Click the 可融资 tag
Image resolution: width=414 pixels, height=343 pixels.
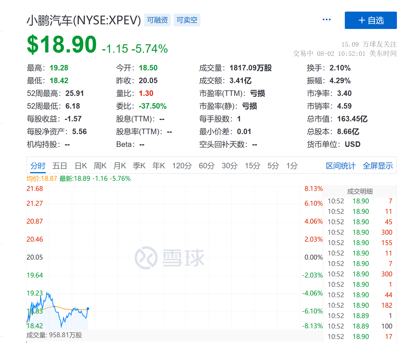pyautogui.click(x=157, y=20)
